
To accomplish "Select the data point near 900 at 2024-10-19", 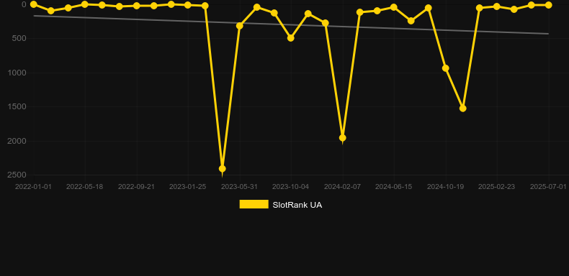I will (446, 68).
